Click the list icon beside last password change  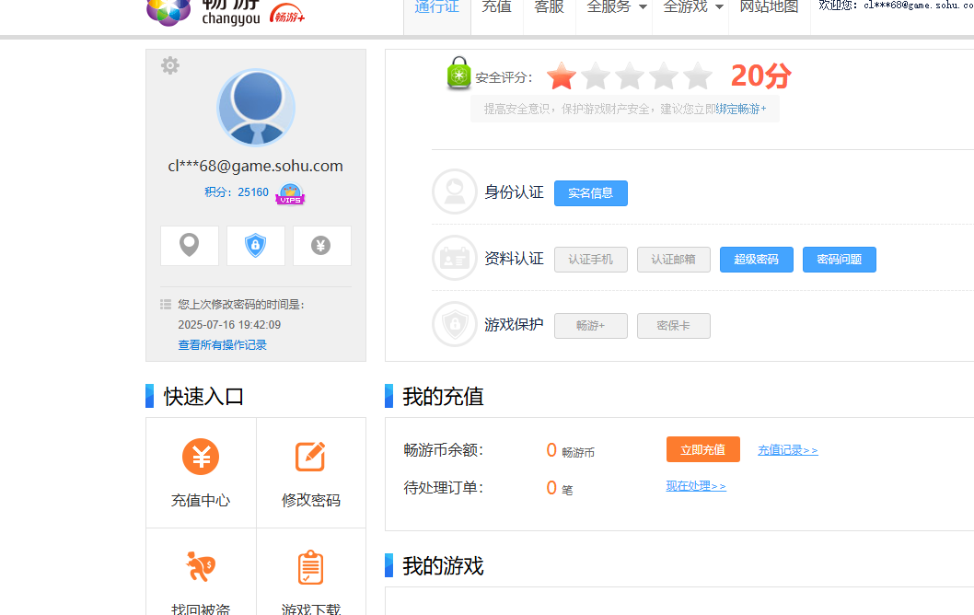click(166, 305)
